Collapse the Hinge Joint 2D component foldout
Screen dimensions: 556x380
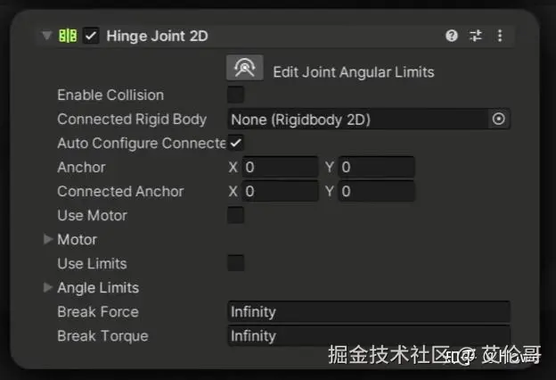(x=46, y=36)
